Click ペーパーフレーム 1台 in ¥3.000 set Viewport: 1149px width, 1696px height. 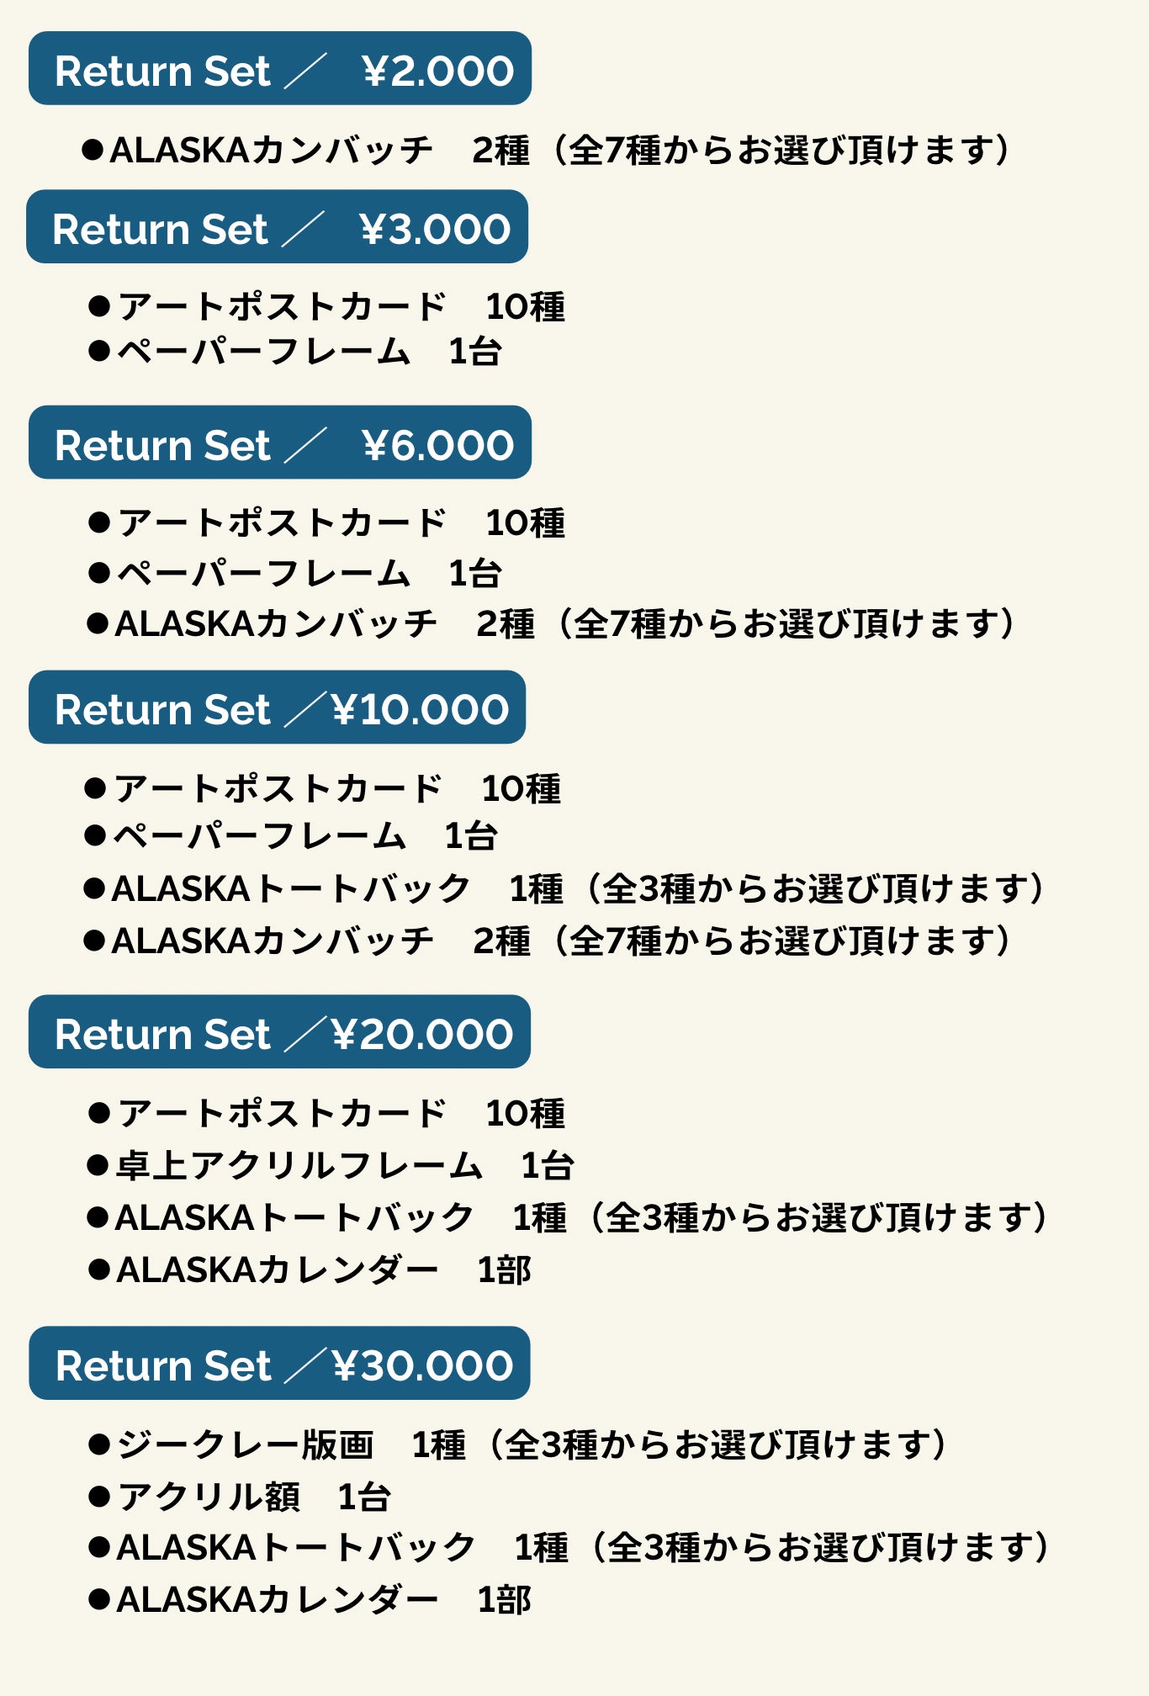coord(296,352)
